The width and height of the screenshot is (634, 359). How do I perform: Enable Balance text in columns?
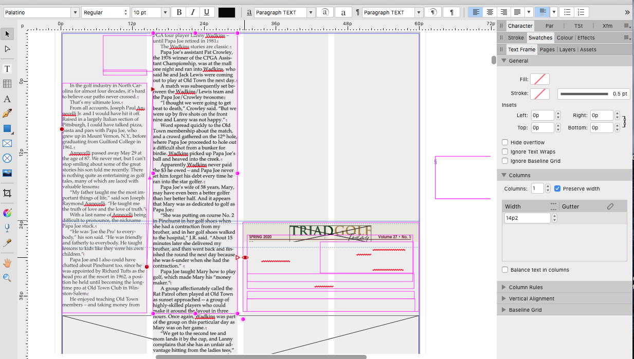pyautogui.click(x=505, y=270)
